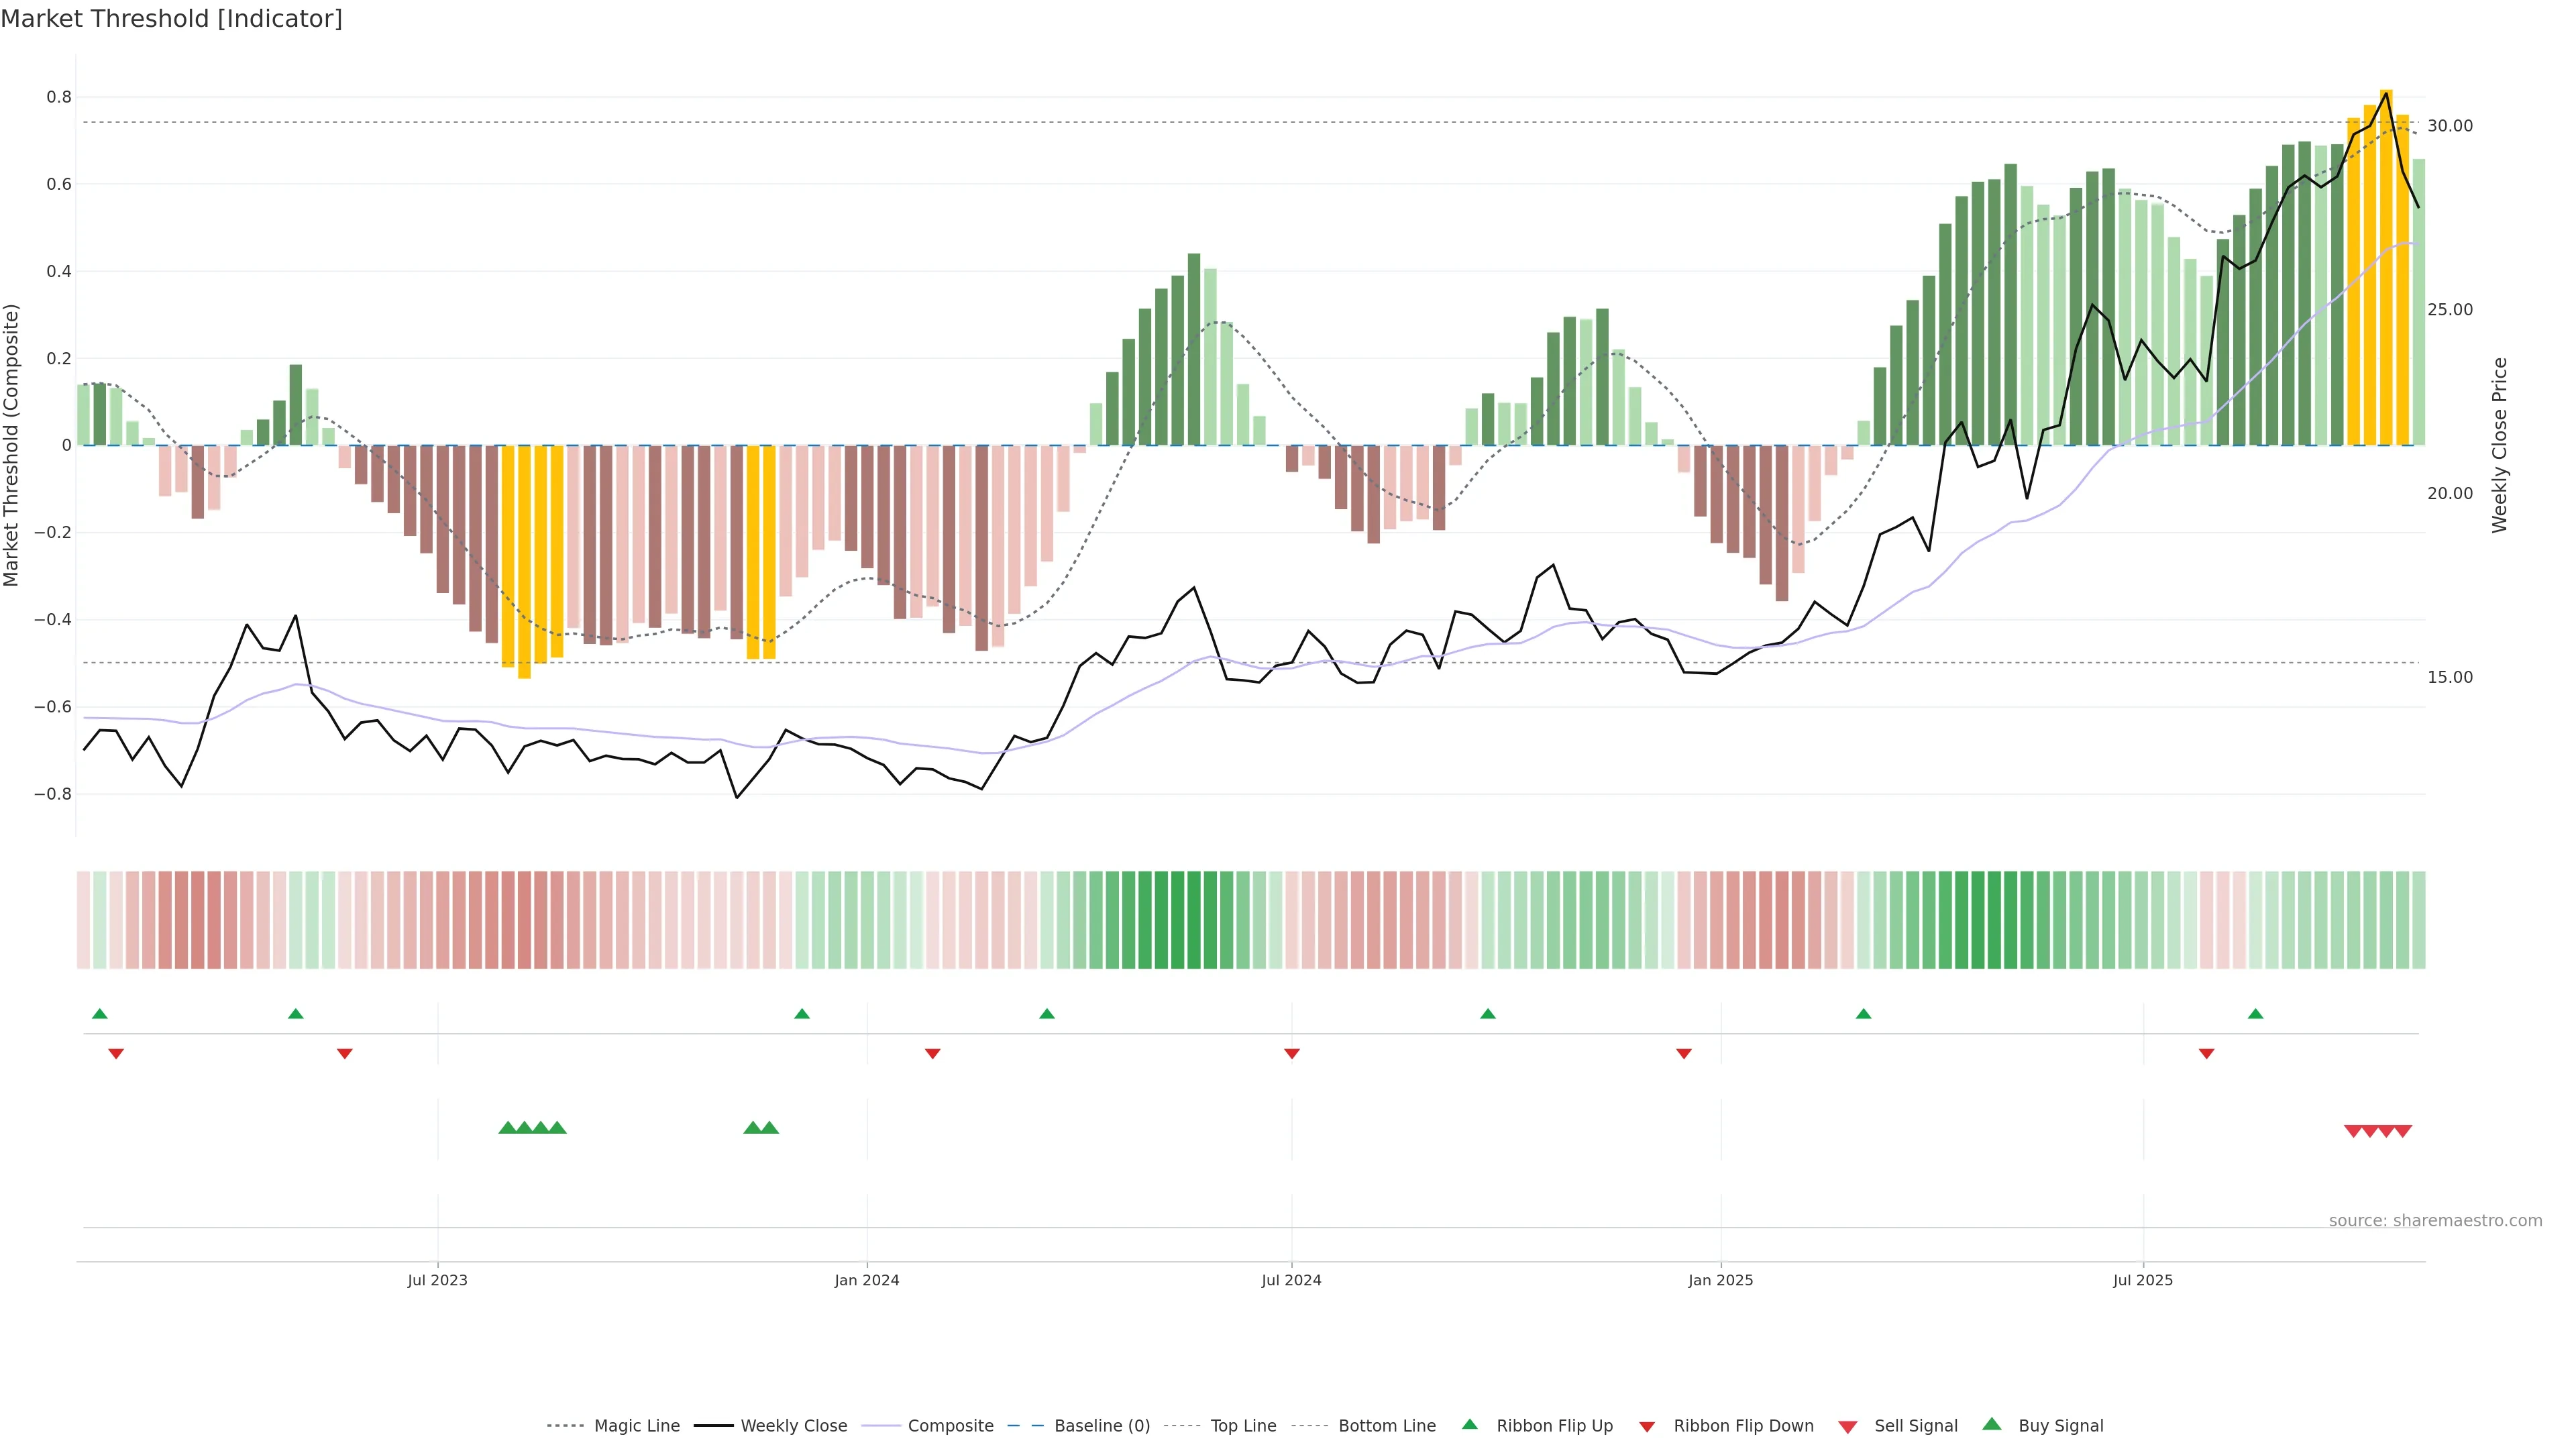This screenshot has height=1449, width=2576.
Task: Click the rightmost red sell signal triangle
Action: (2403, 1131)
